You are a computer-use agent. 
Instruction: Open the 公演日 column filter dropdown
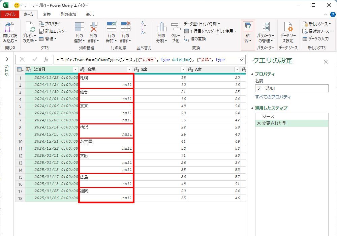pyautogui.click(x=75, y=69)
